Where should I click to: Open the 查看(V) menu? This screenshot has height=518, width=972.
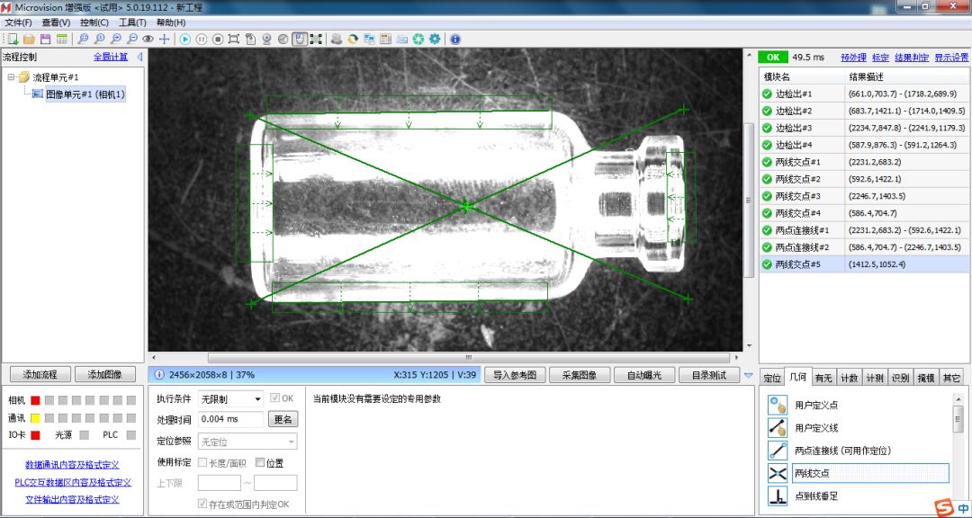pyautogui.click(x=56, y=22)
